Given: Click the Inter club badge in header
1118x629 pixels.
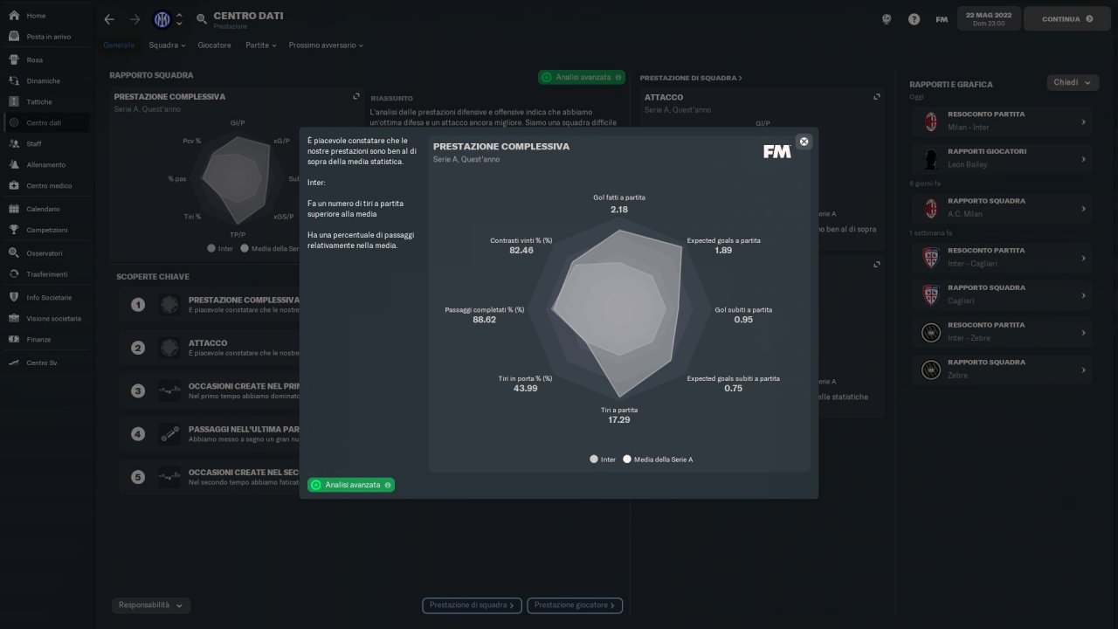Looking at the screenshot, I should 162,19.
